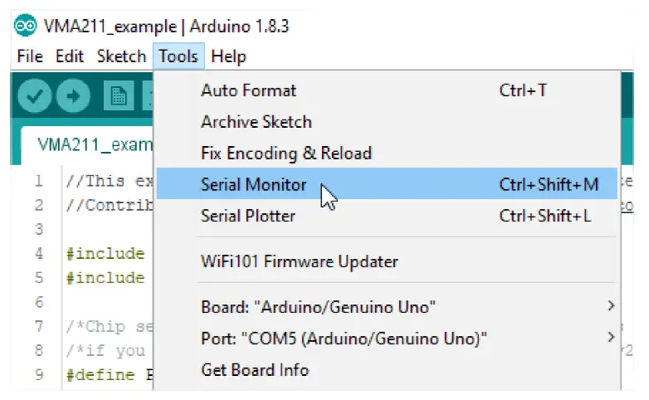
Task: Open the File menu
Action: (x=29, y=56)
